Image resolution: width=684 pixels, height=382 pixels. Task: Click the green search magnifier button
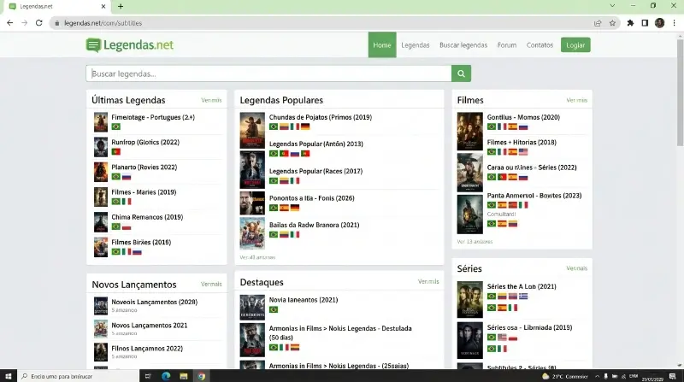[x=461, y=73]
